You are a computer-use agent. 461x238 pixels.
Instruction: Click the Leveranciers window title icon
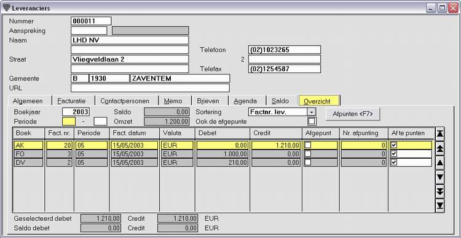[6, 8]
